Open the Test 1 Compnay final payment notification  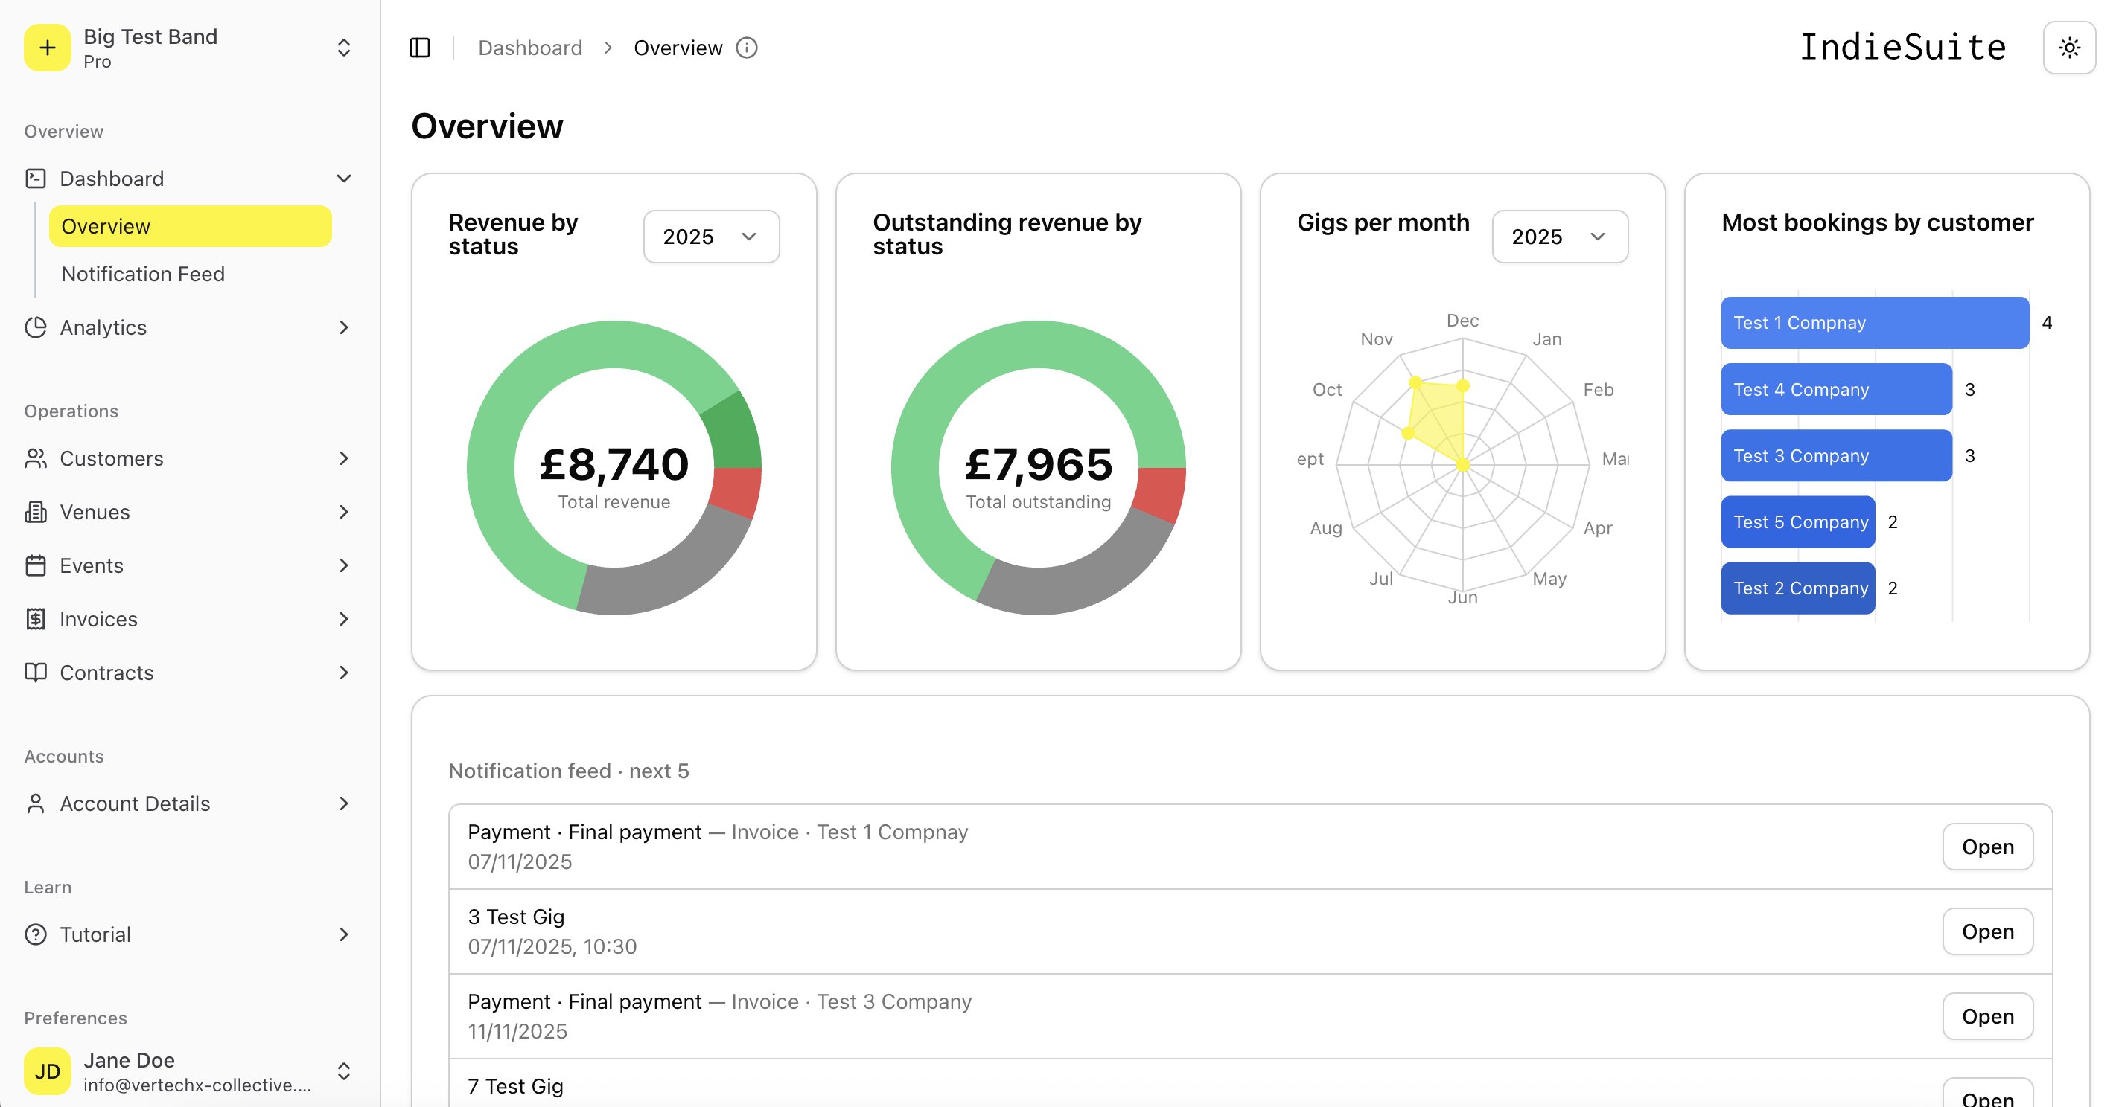click(1988, 847)
